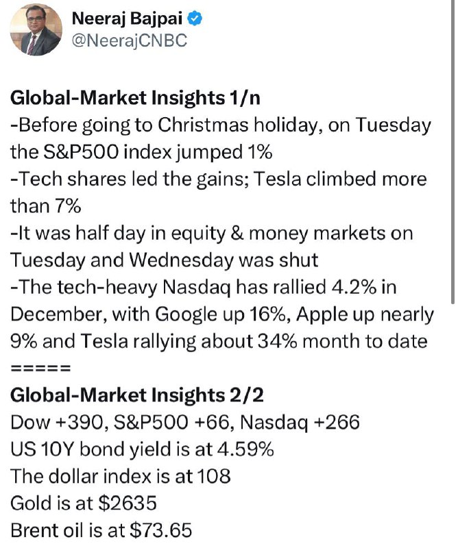Click the '=====' separator line

point(41,369)
